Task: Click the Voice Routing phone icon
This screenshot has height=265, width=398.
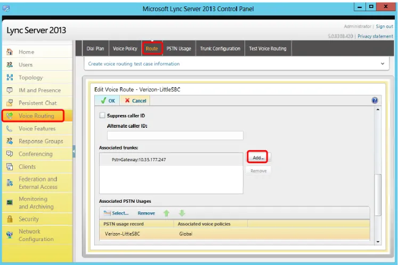Action: coord(10,115)
